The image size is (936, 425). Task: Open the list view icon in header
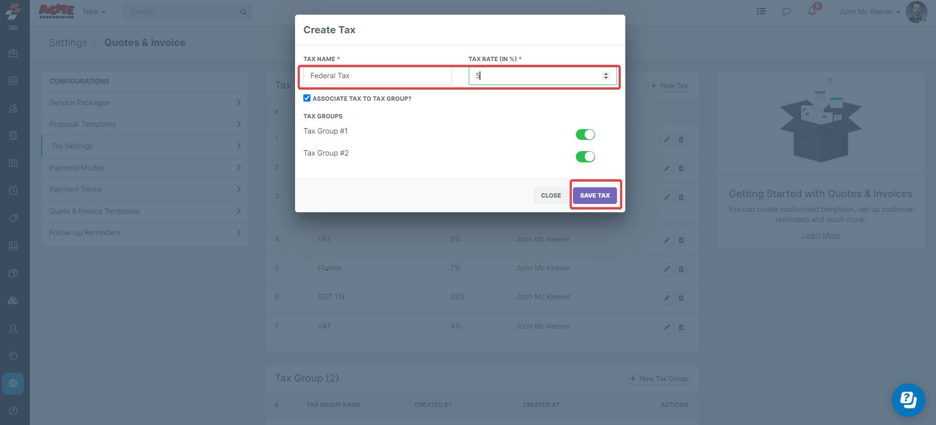click(x=761, y=11)
